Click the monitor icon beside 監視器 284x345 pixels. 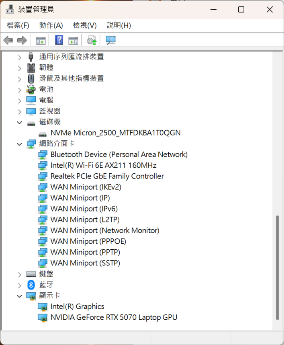(x=31, y=111)
